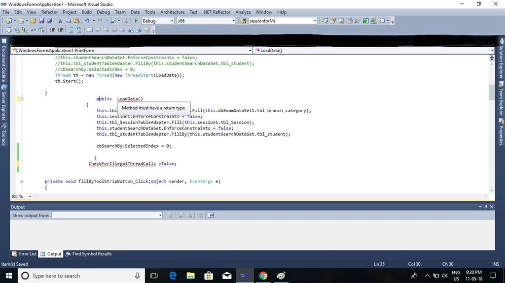The image size is (505, 283).
Task: Open Toolbox icon with crossed tools
Action: (x=357, y=21)
